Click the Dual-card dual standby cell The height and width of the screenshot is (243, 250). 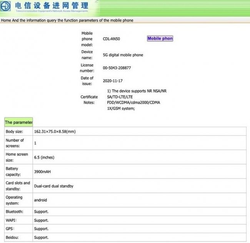point(53,186)
